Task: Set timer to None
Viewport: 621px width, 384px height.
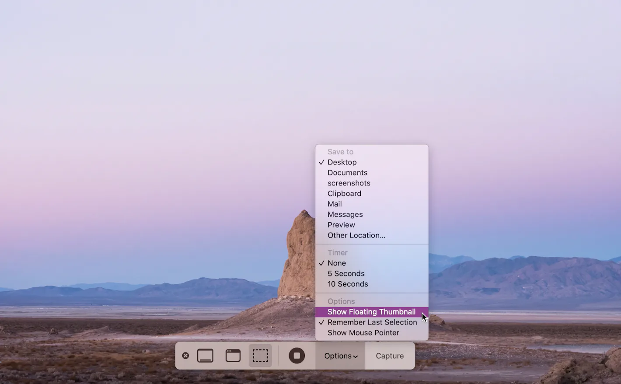Action: tap(372, 263)
